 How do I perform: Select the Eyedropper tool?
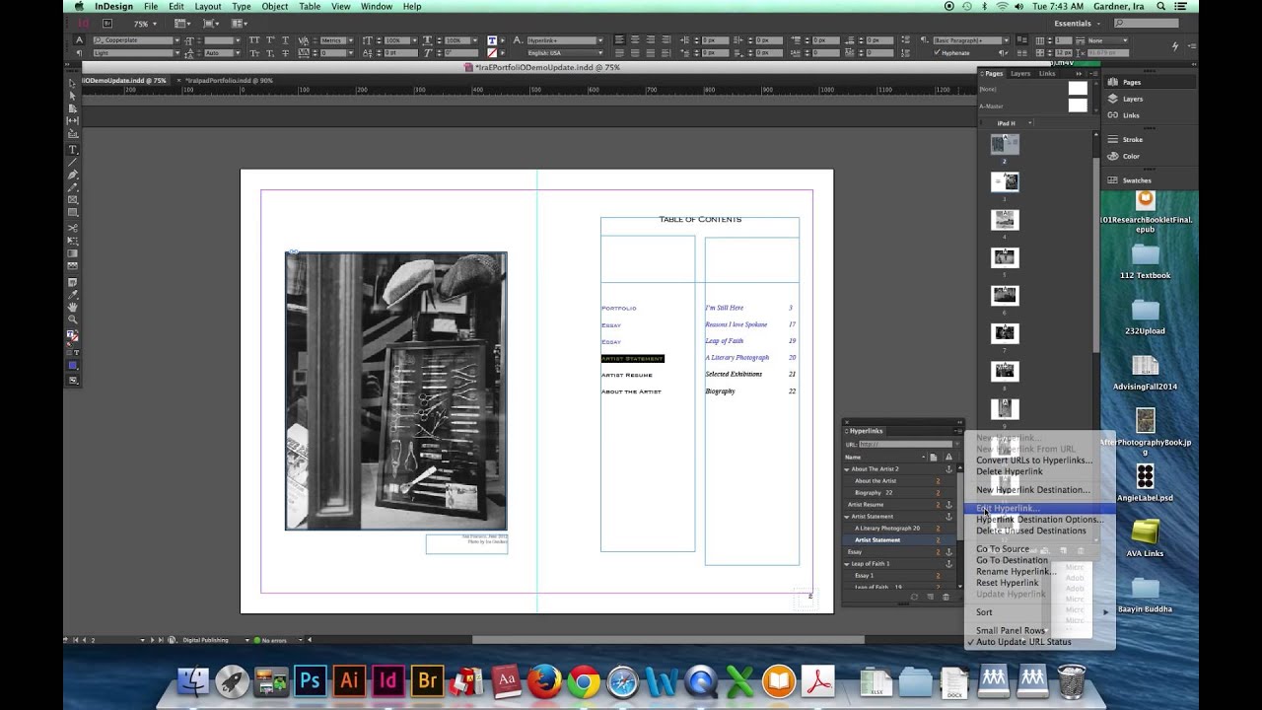pos(73,295)
